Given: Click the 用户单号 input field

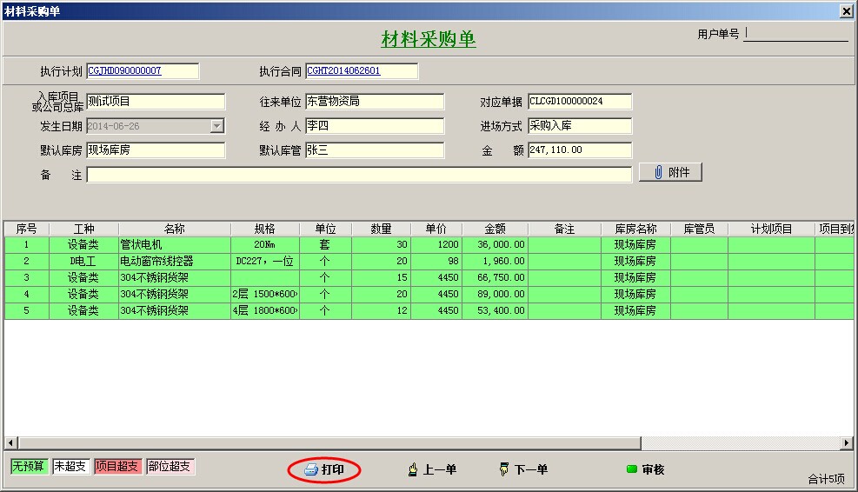Looking at the screenshot, I should point(795,34).
